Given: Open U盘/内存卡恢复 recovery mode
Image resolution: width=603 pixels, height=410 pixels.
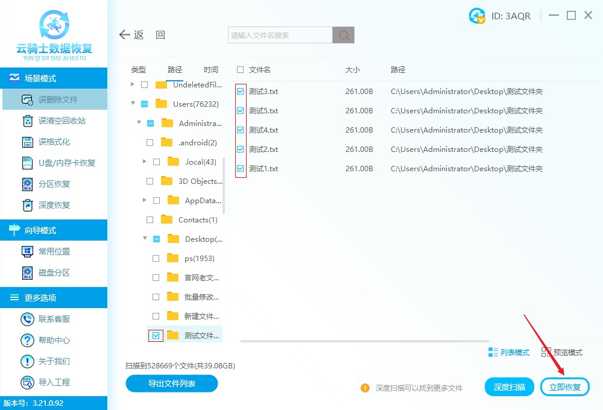Looking at the screenshot, I should 28,163.
